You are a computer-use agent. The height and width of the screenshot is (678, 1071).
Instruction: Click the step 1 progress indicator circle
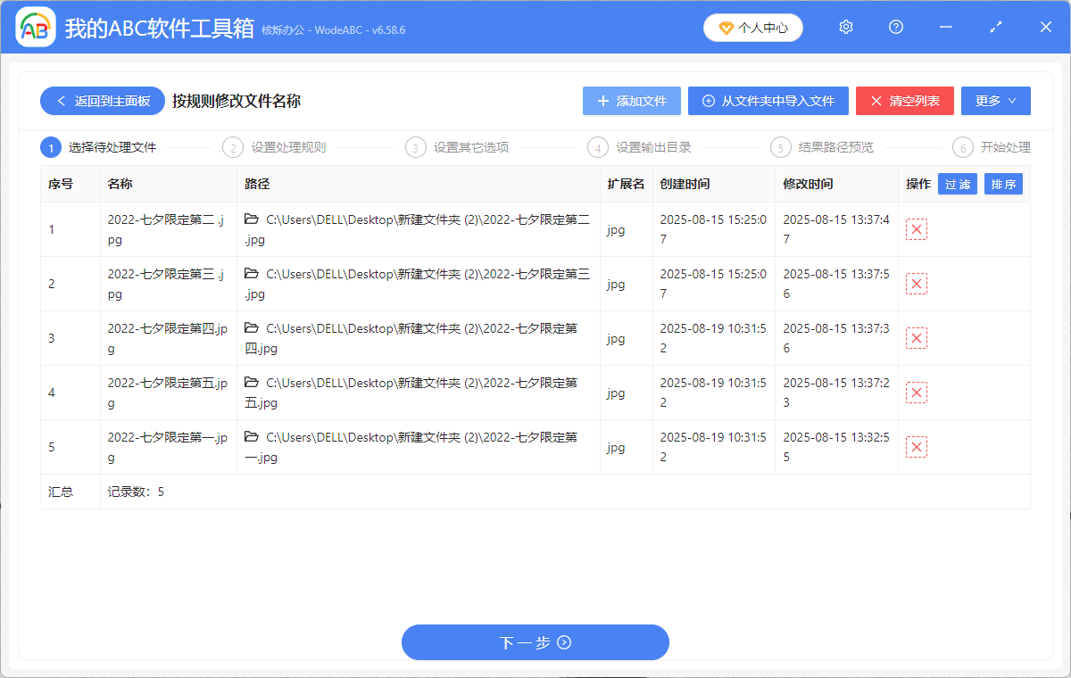click(51, 146)
